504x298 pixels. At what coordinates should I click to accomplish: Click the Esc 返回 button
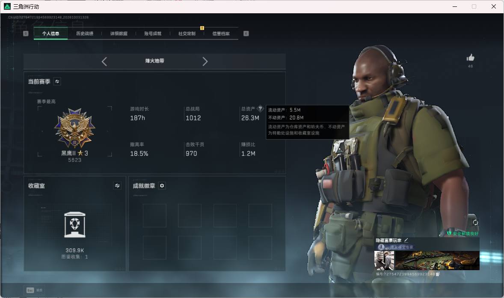click(x=34, y=290)
